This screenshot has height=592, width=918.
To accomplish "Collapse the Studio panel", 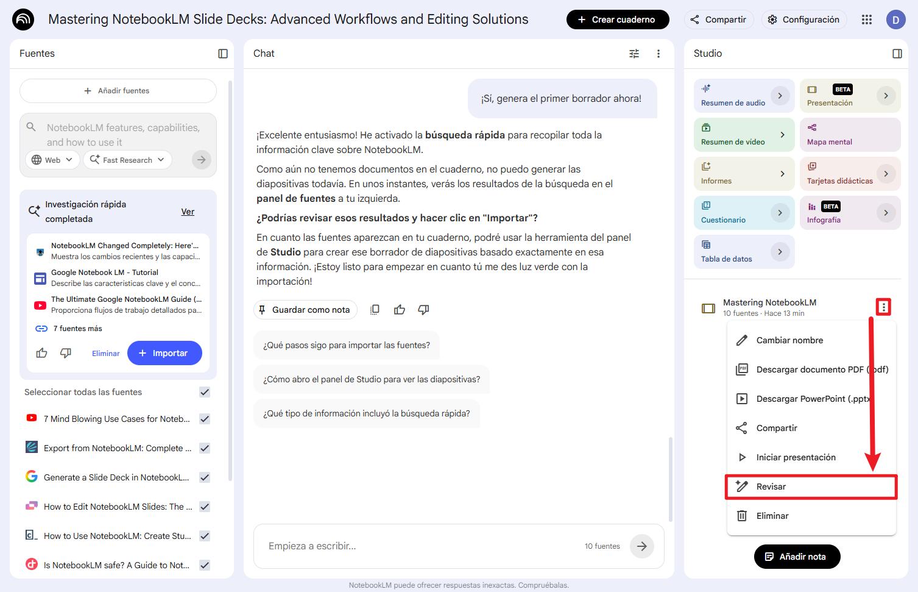I will click(897, 54).
